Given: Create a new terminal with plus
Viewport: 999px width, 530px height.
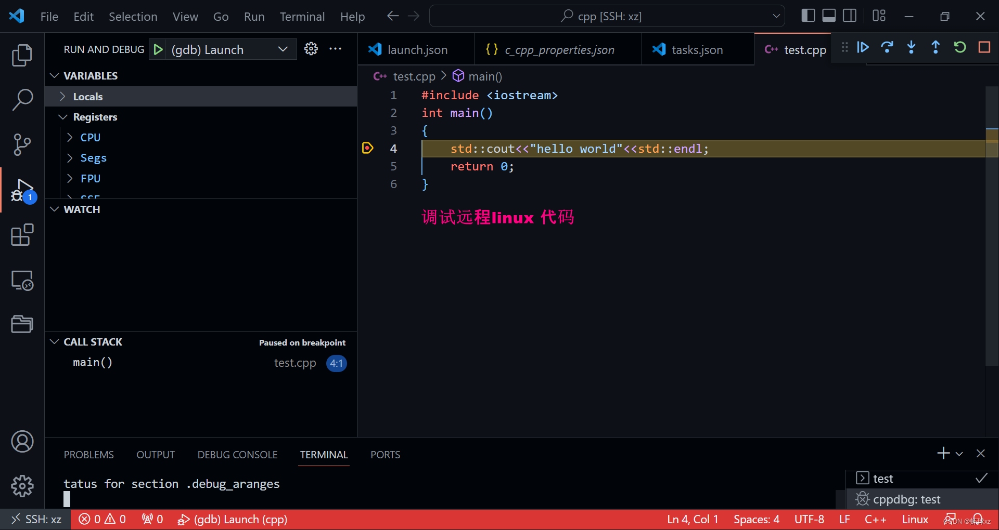Looking at the screenshot, I should pos(943,454).
